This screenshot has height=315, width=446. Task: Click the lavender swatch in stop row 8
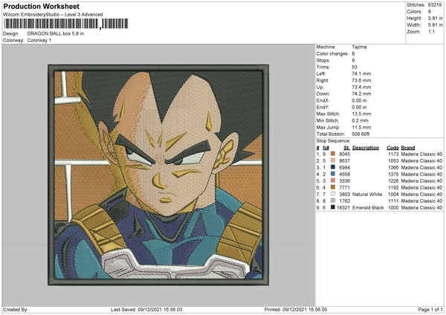333,201
